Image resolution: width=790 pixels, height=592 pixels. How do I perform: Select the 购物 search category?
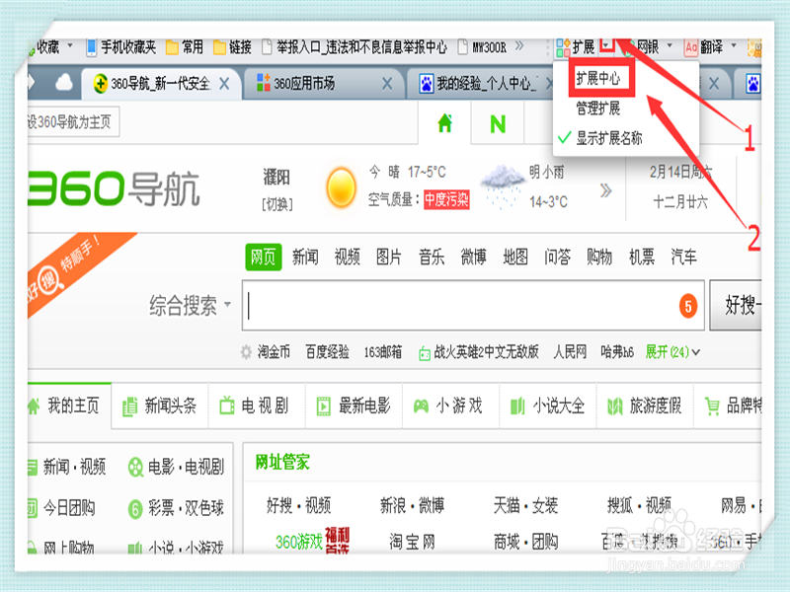coord(599,258)
